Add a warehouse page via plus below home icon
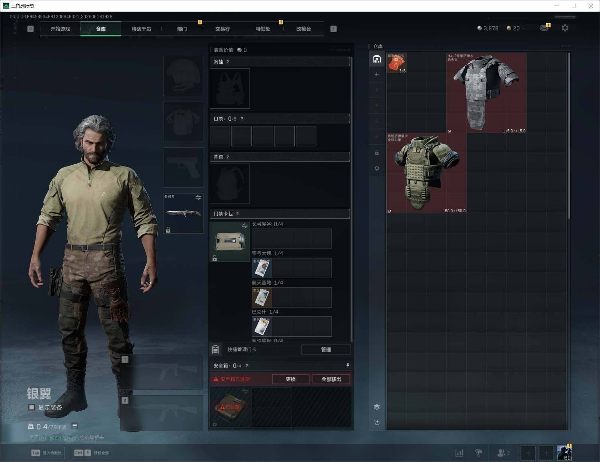This screenshot has height=462, width=600. [377, 74]
